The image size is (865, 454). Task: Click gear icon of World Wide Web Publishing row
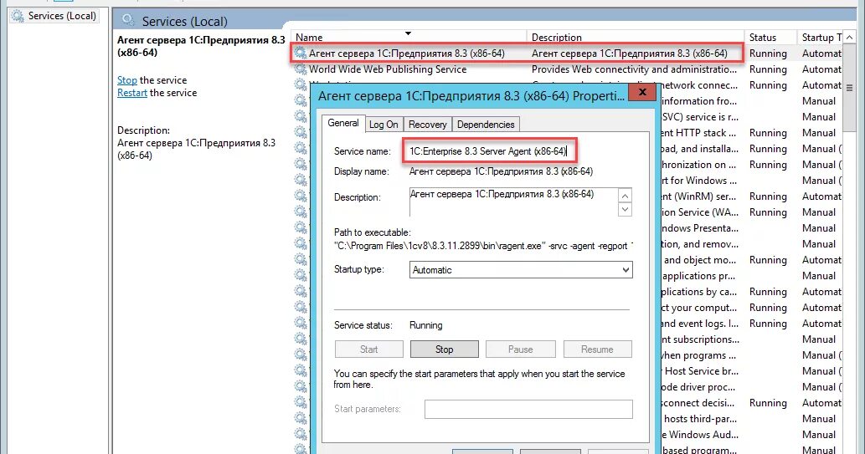click(300, 69)
